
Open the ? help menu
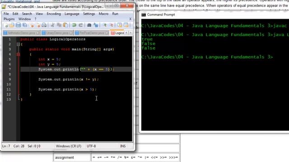pyautogui.click(x=35, y=19)
